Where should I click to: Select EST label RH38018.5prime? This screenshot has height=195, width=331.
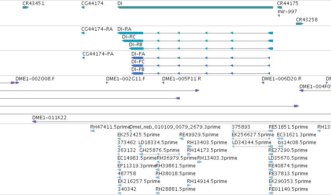pos(176,174)
